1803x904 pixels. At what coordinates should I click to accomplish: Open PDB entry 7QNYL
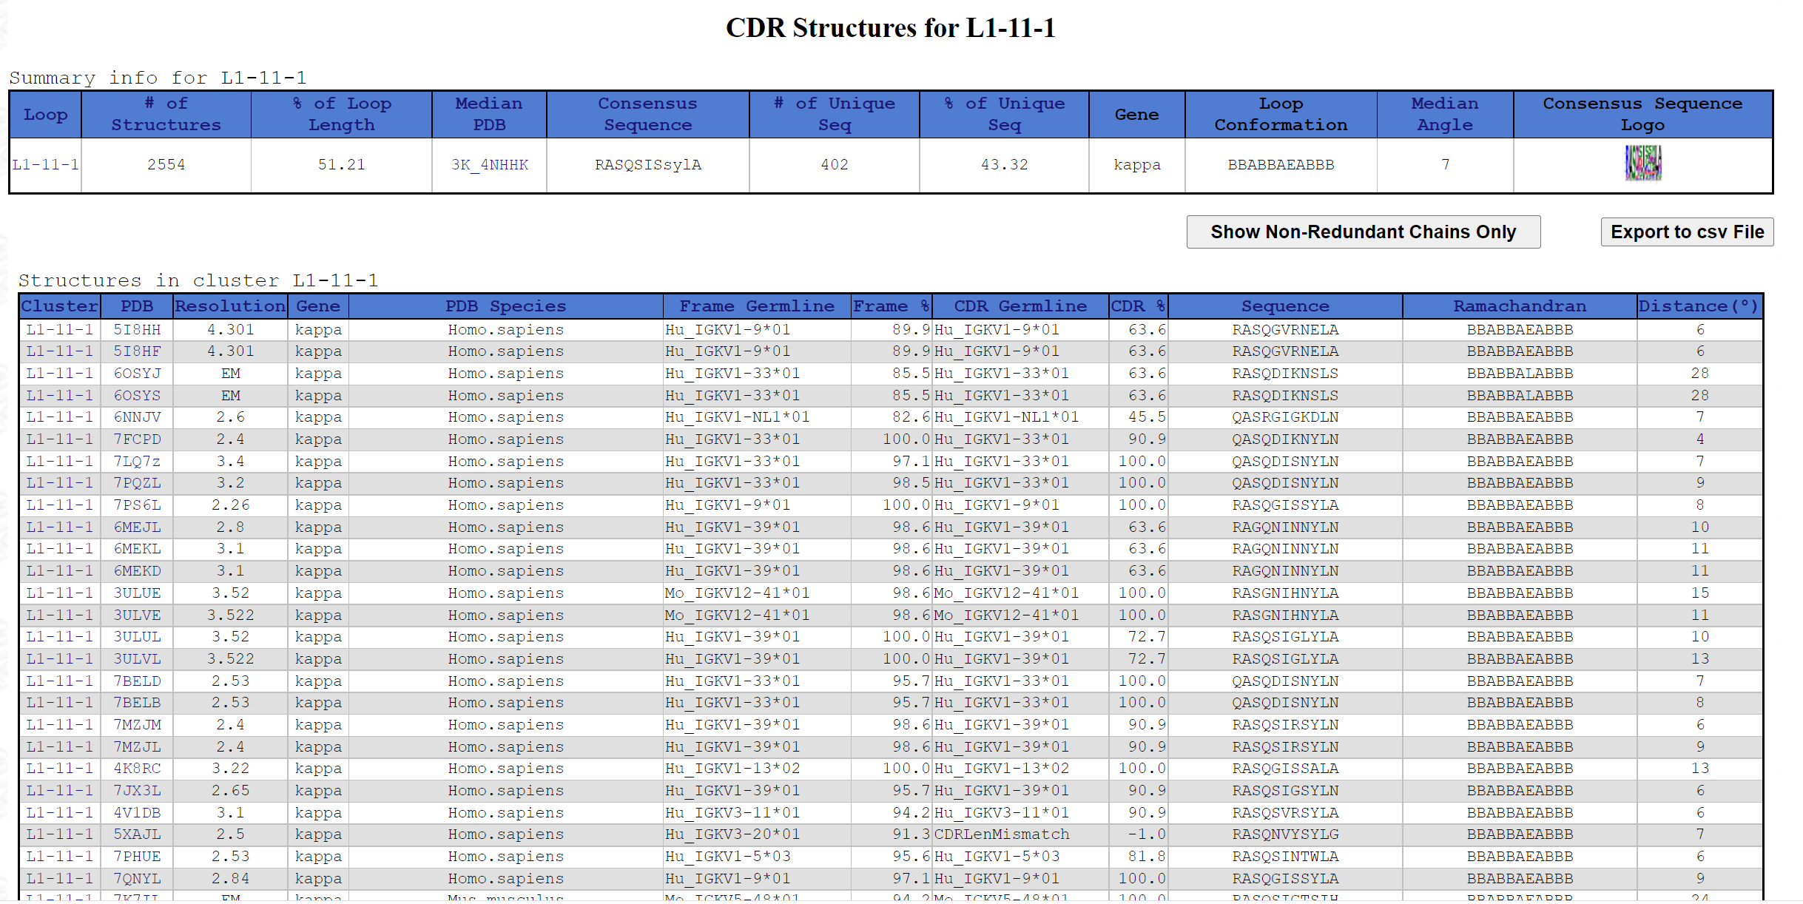(137, 879)
